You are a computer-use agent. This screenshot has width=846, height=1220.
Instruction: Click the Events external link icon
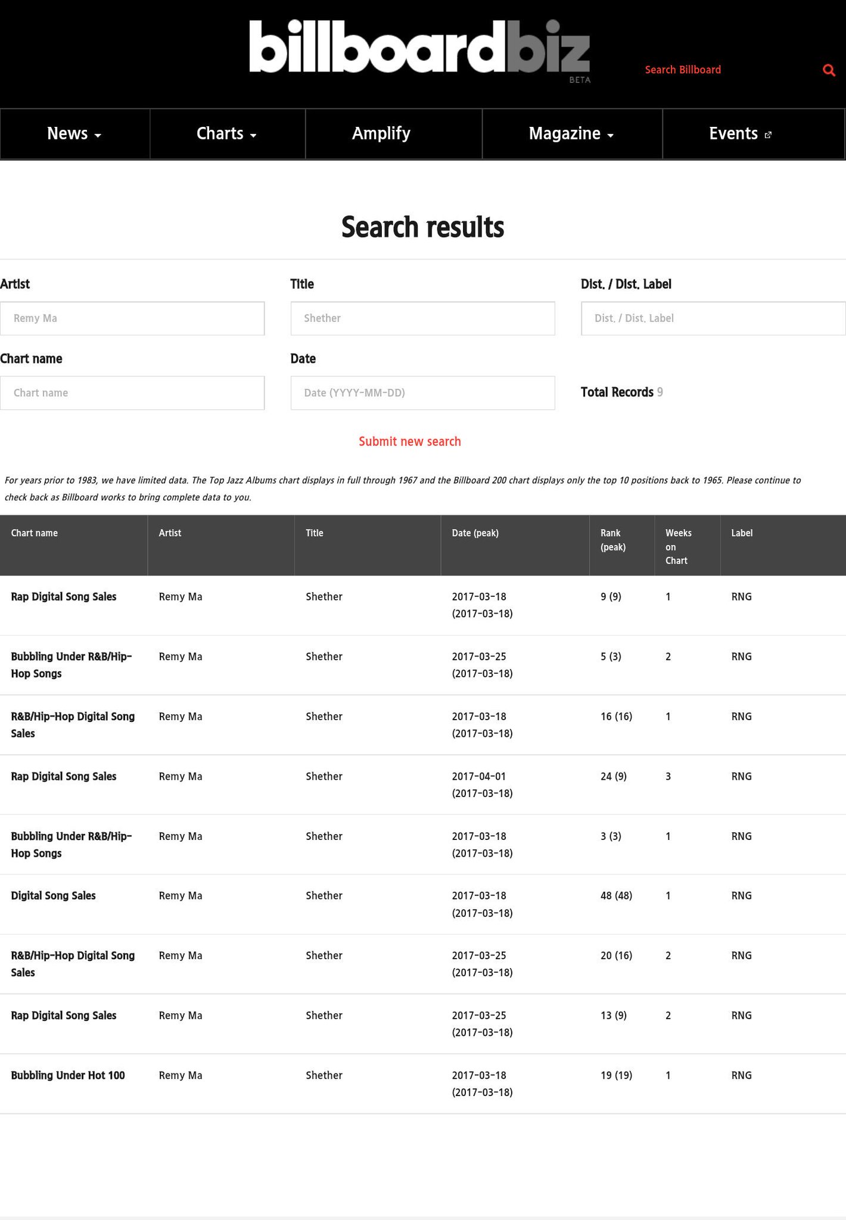coord(768,135)
